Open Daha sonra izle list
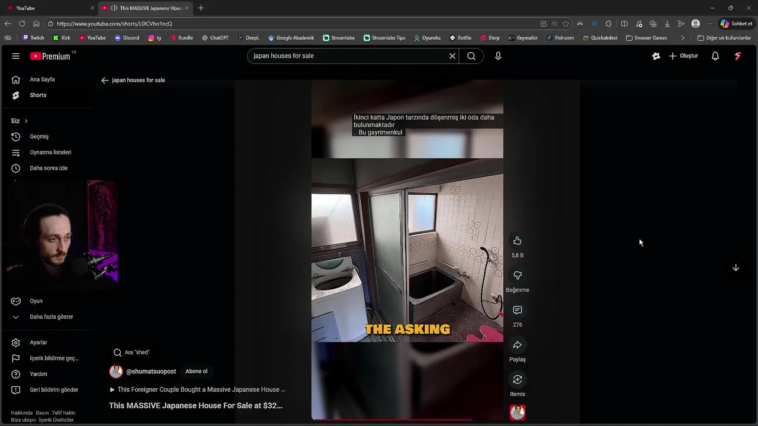Image resolution: width=758 pixels, height=426 pixels. coord(47,168)
